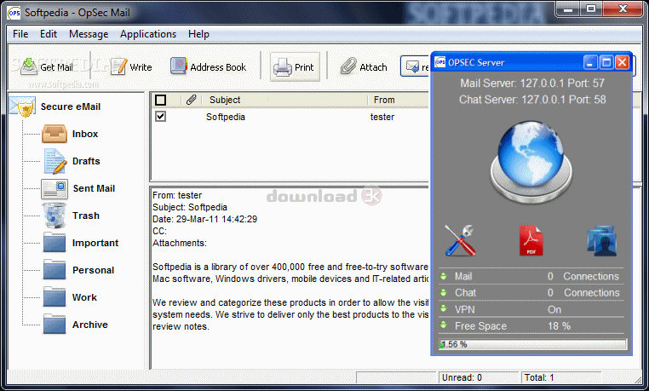Click the Get Mail toolbar icon
This screenshot has height=391, width=649.
click(x=29, y=66)
